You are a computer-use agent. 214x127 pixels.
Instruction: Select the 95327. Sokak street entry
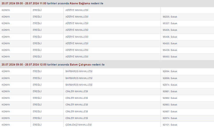pyautogui.click(x=170, y=23)
